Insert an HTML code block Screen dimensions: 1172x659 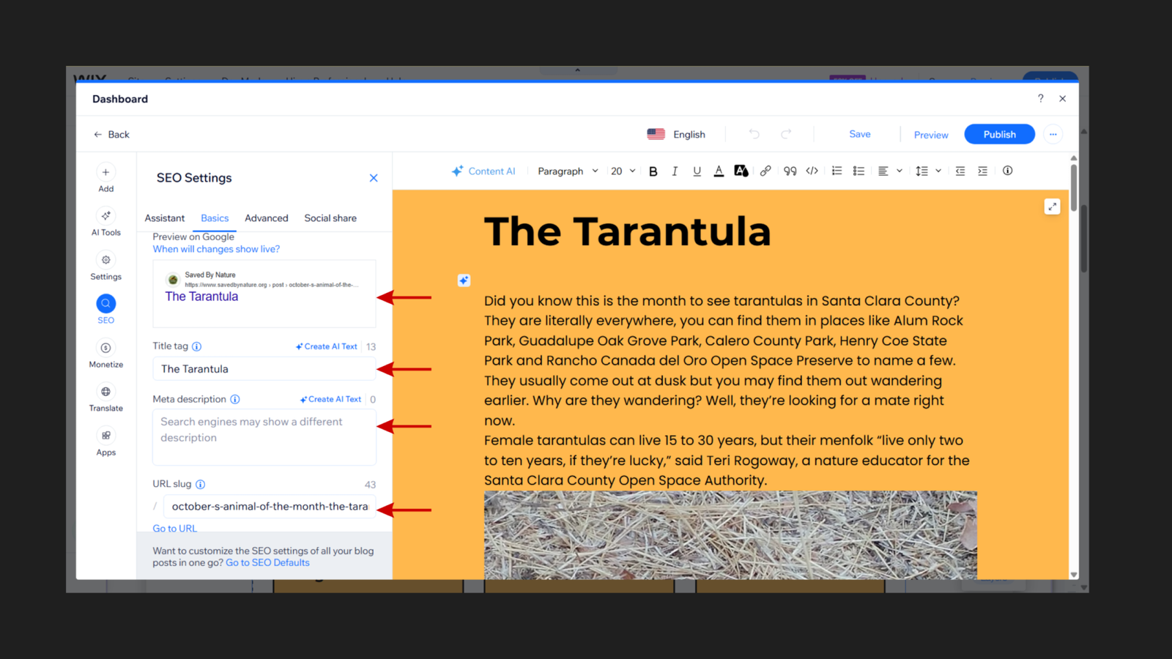click(812, 171)
